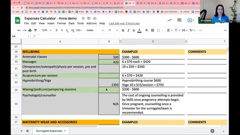
Task: Open the All sheets list icon
Action: coord(27,131)
